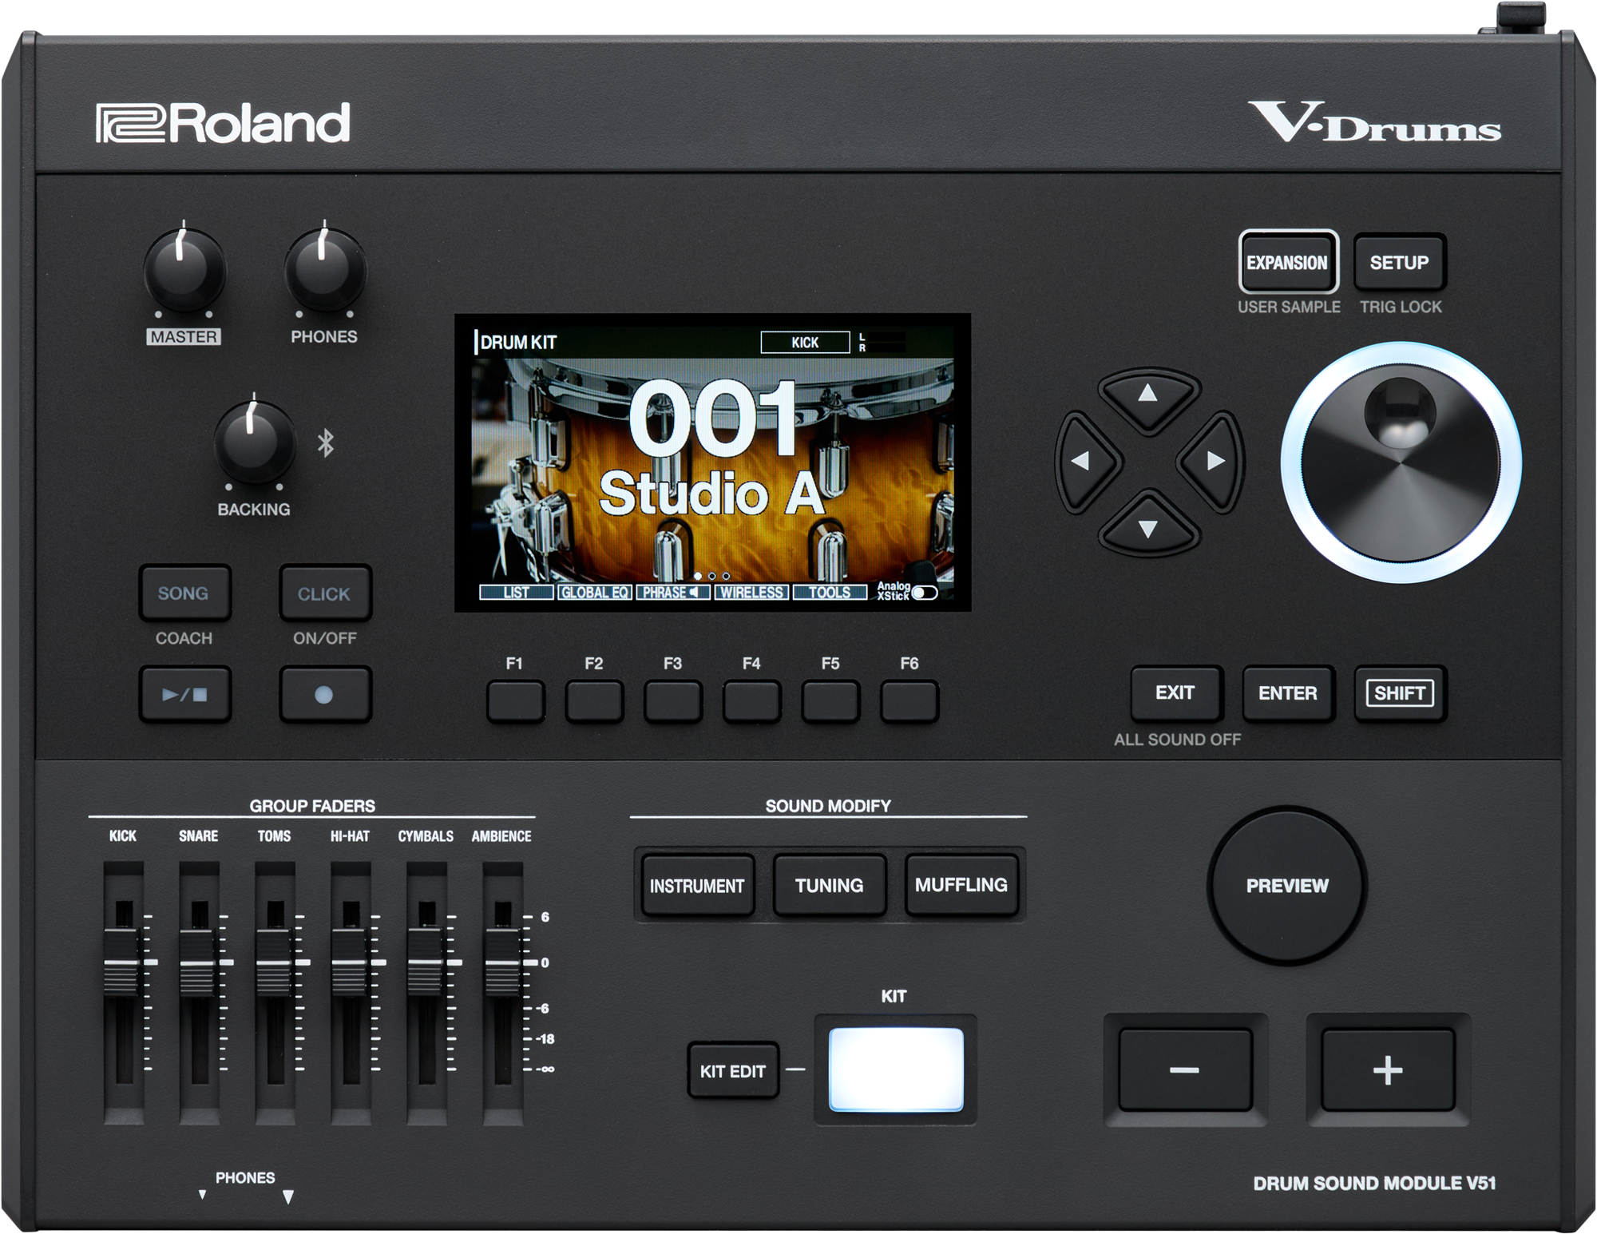
Task: Open PHRASE tab on display
Action: [673, 593]
